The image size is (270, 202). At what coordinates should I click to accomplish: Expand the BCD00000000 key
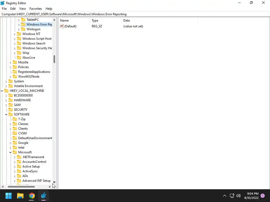coord(6,96)
